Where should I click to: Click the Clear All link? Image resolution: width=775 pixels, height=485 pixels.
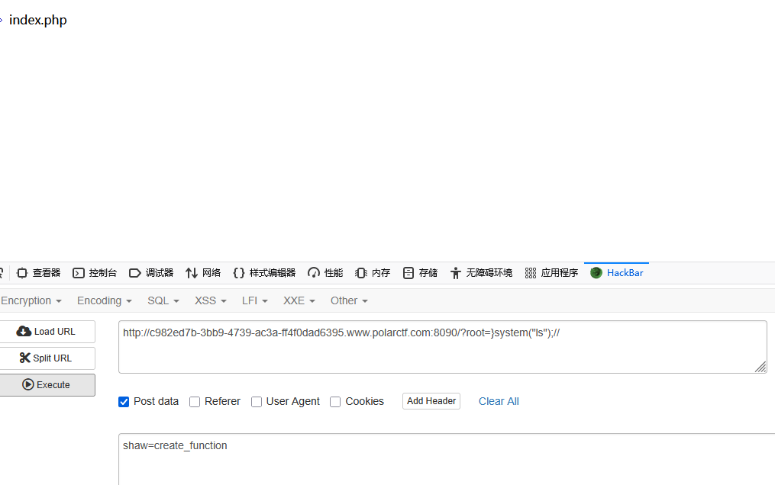(x=499, y=401)
